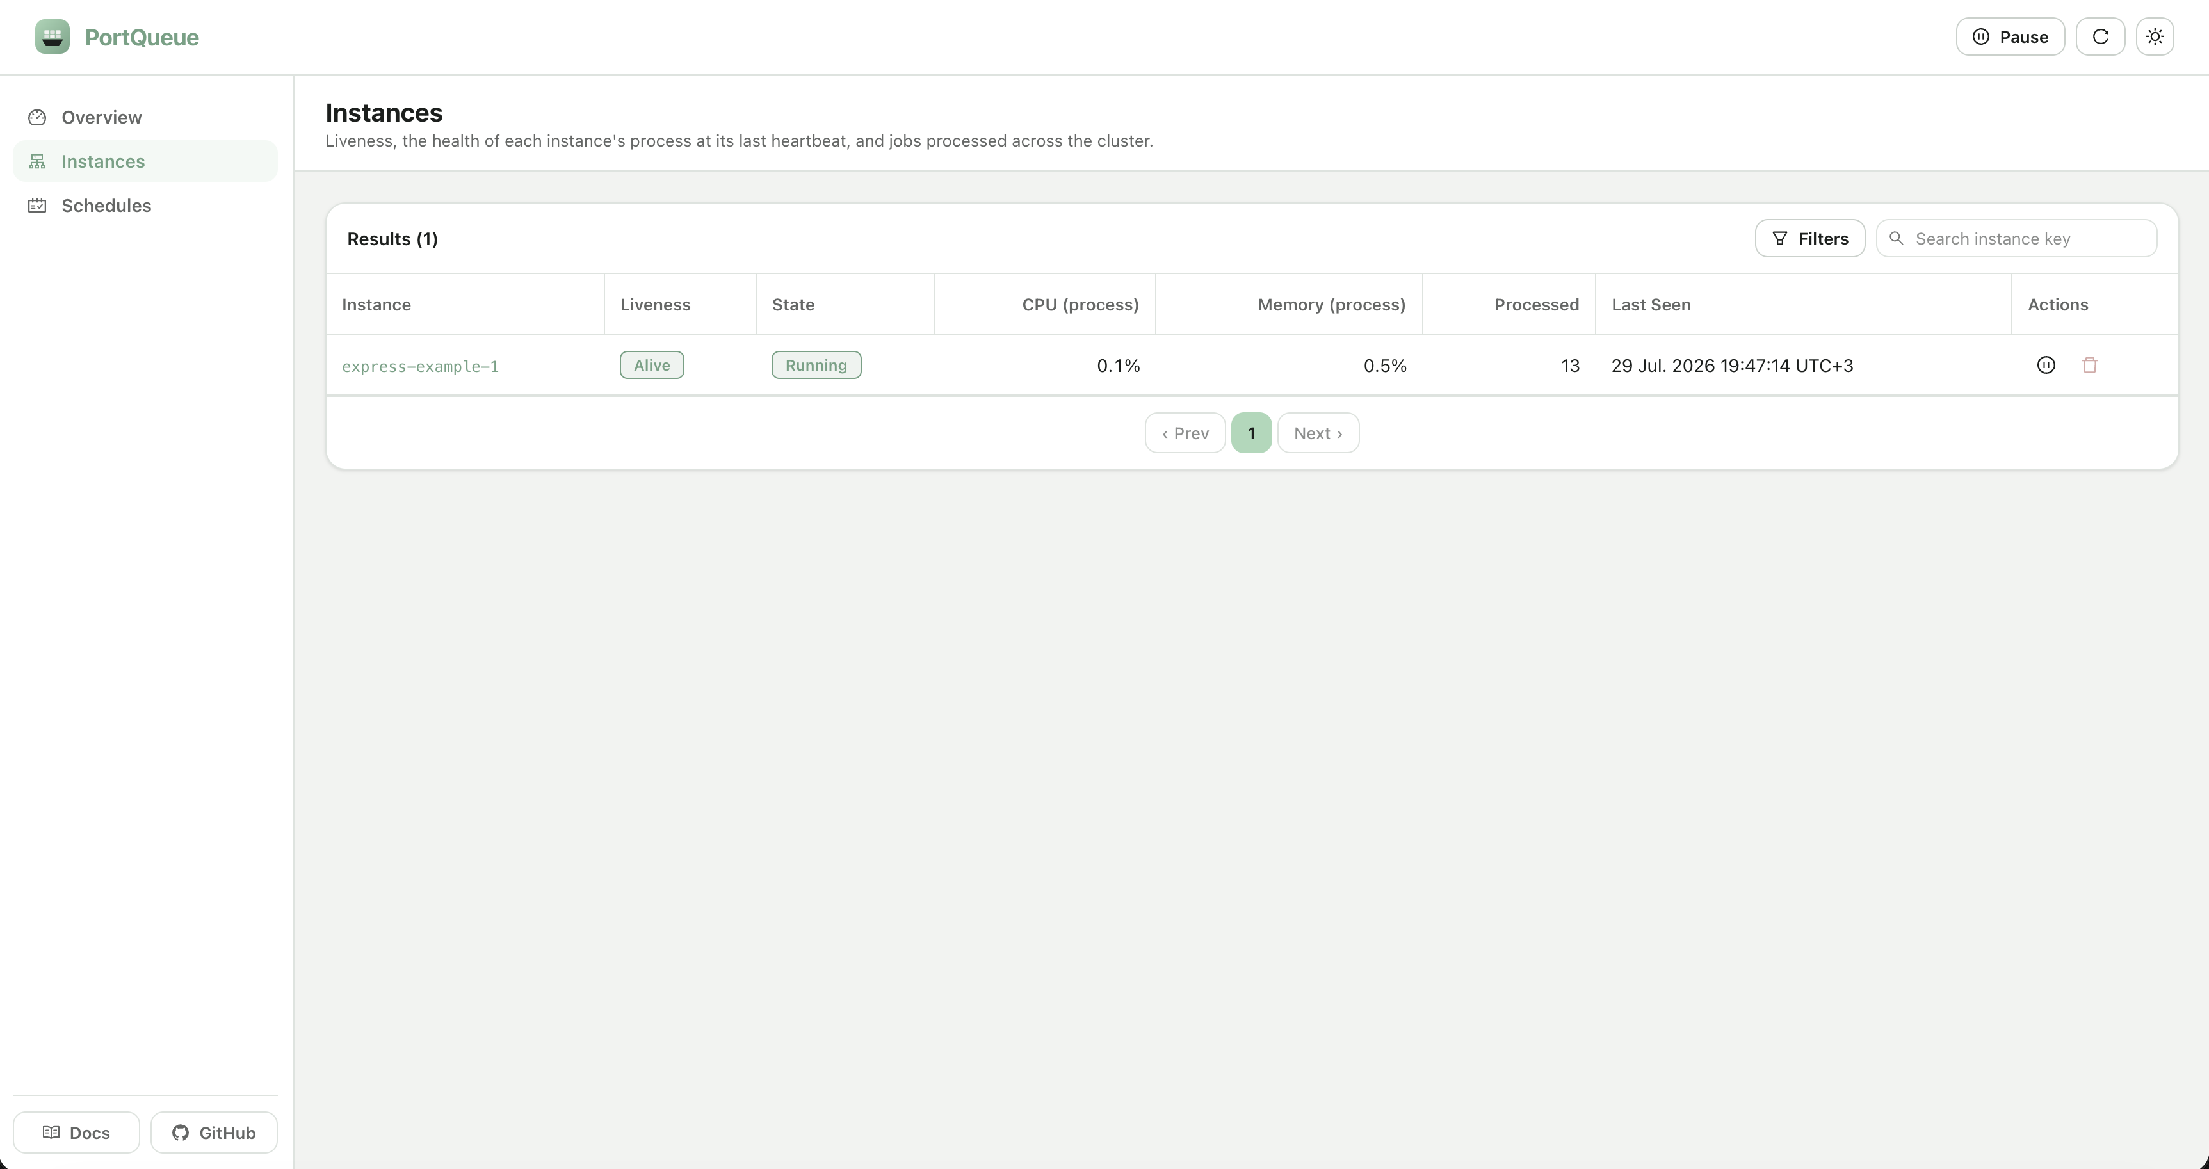This screenshot has height=1169, width=2209.
Task: Focus the Search instance key field
Action: coord(2016,238)
